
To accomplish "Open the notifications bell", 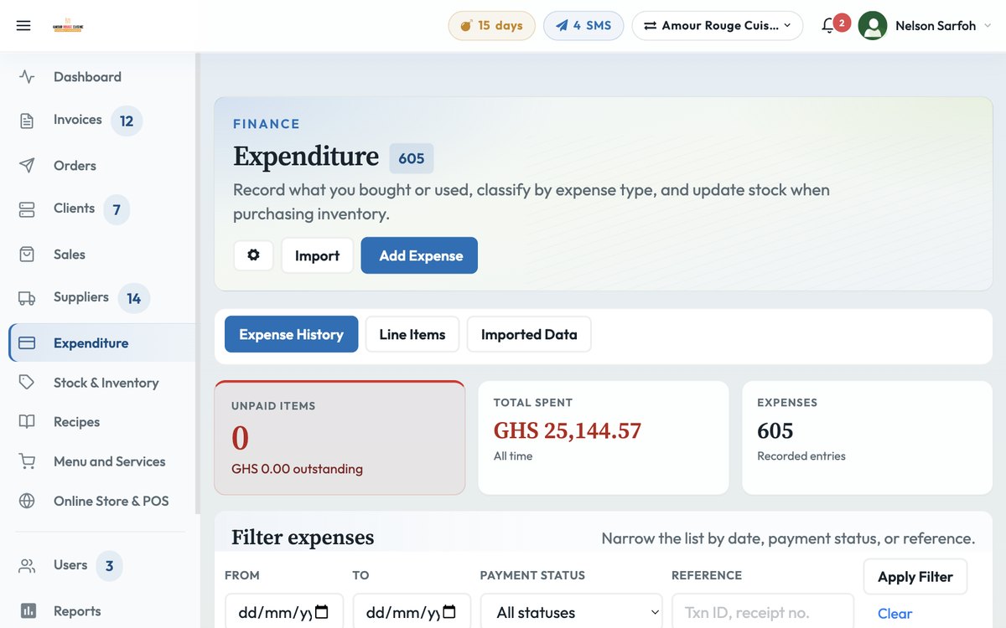I will (828, 26).
